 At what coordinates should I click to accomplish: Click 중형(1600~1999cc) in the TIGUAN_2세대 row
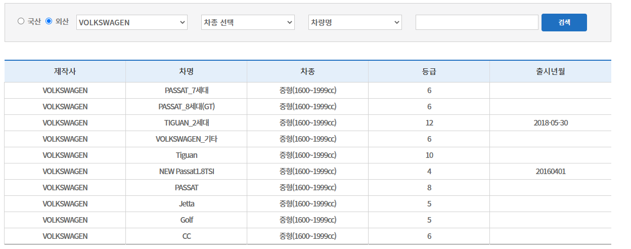pyautogui.click(x=308, y=123)
